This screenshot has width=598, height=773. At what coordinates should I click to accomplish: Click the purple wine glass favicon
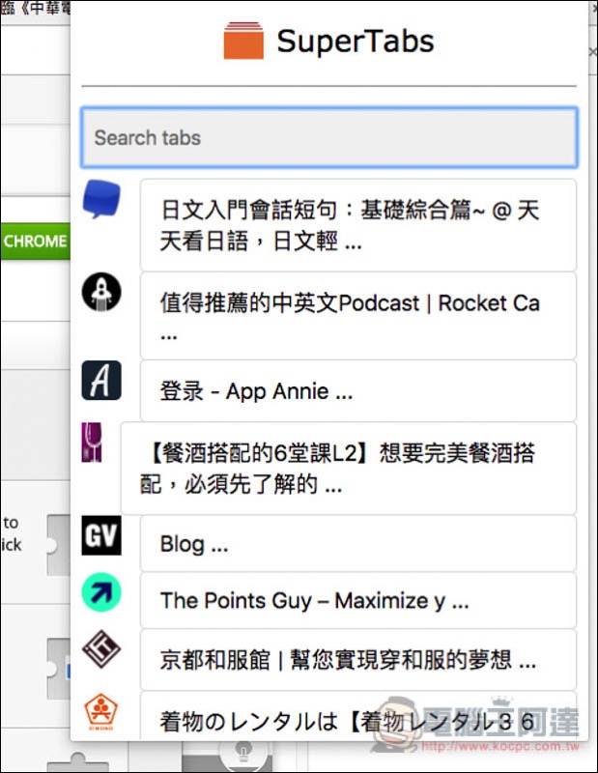pyautogui.click(x=92, y=443)
